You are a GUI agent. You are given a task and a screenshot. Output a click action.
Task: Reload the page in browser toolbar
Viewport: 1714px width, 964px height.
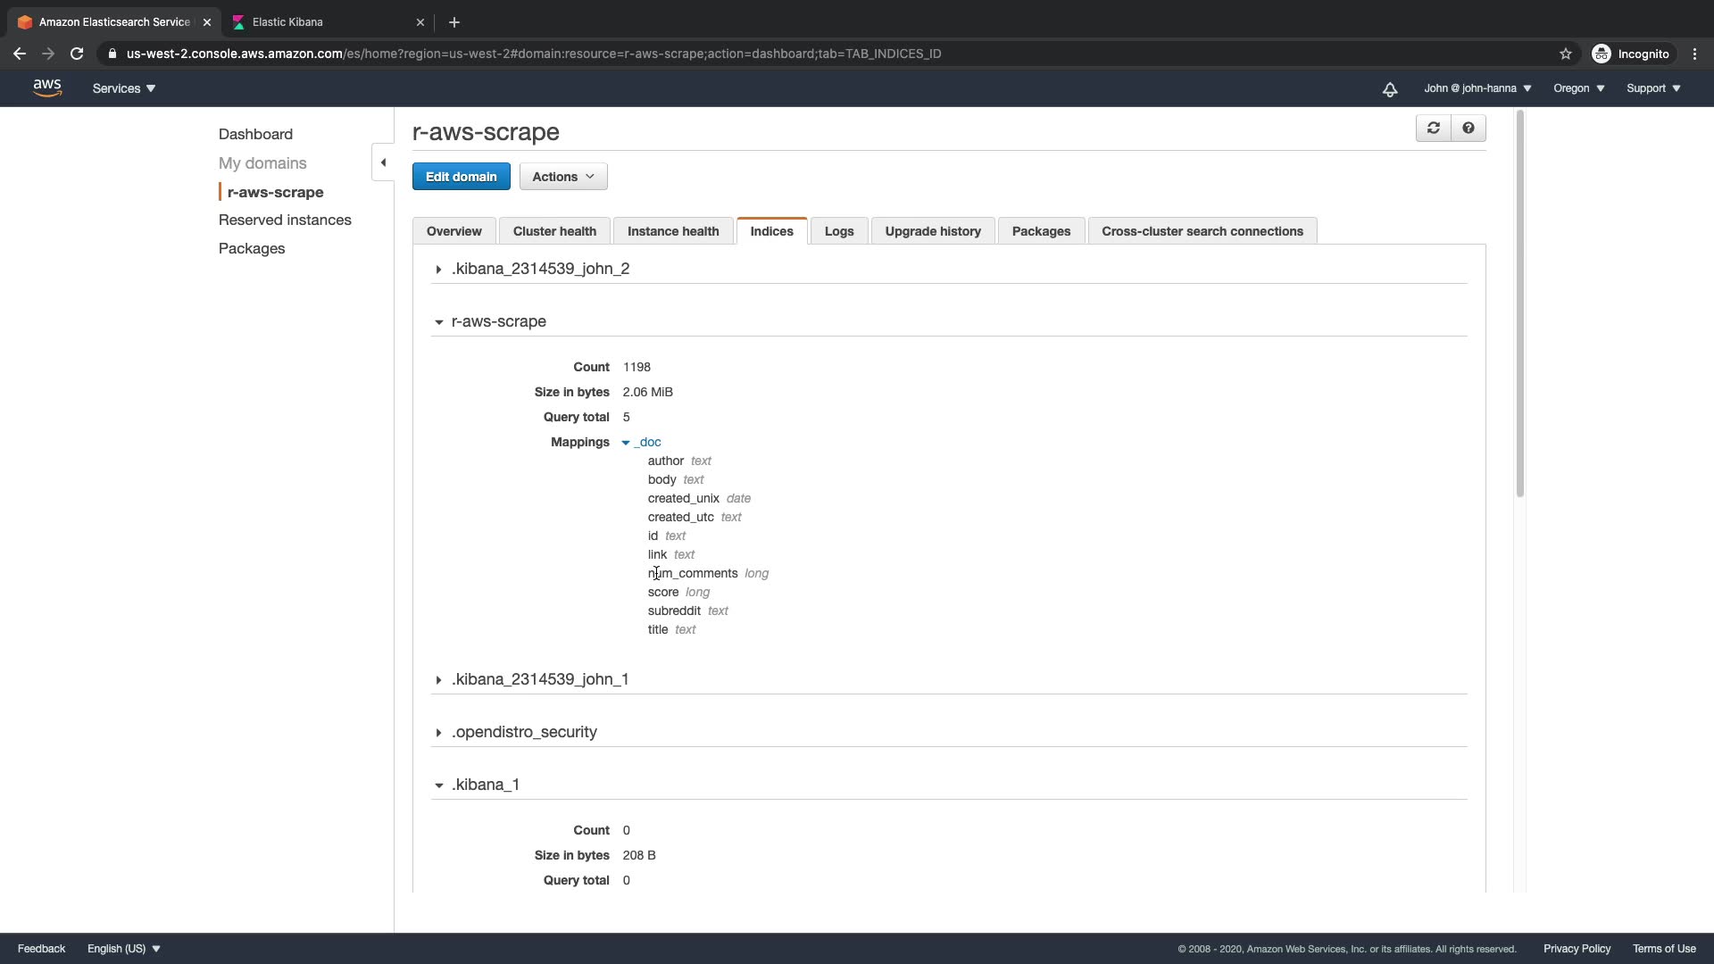click(x=77, y=54)
